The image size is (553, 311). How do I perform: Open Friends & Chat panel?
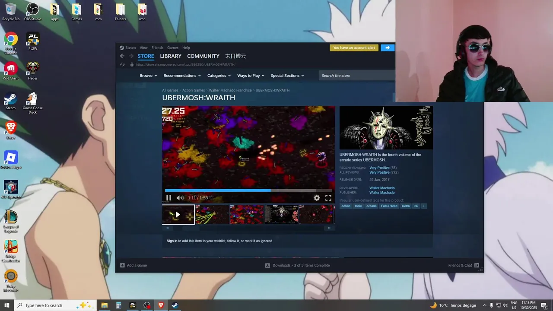tap(464, 265)
